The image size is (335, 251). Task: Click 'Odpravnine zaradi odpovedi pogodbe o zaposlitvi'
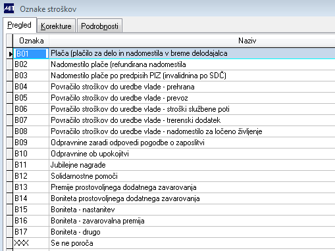click(x=128, y=143)
